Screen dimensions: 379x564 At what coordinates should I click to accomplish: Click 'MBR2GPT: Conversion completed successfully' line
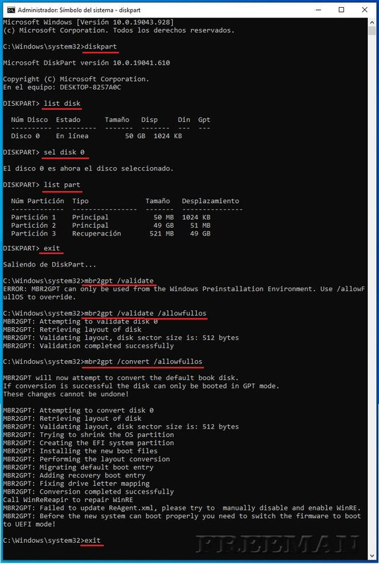click(88, 491)
